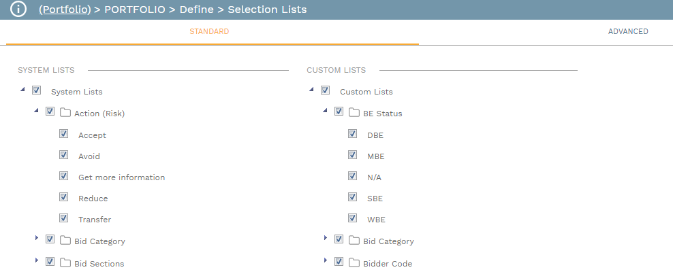Collapse the BE Status node
Viewport: 673px width, 274px height.
pyautogui.click(x=325, y=111)
